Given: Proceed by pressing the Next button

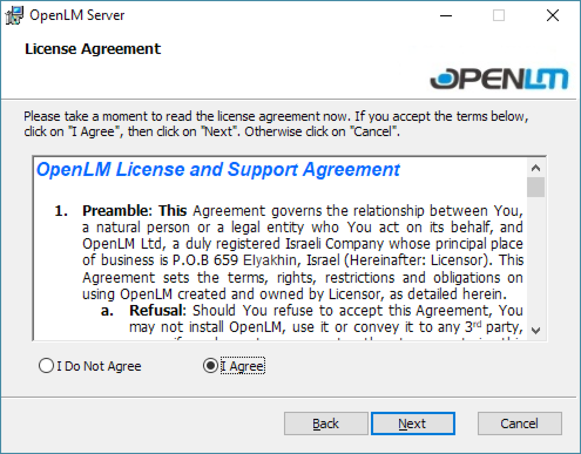Looking at the screenshot, I should [413, 423].
